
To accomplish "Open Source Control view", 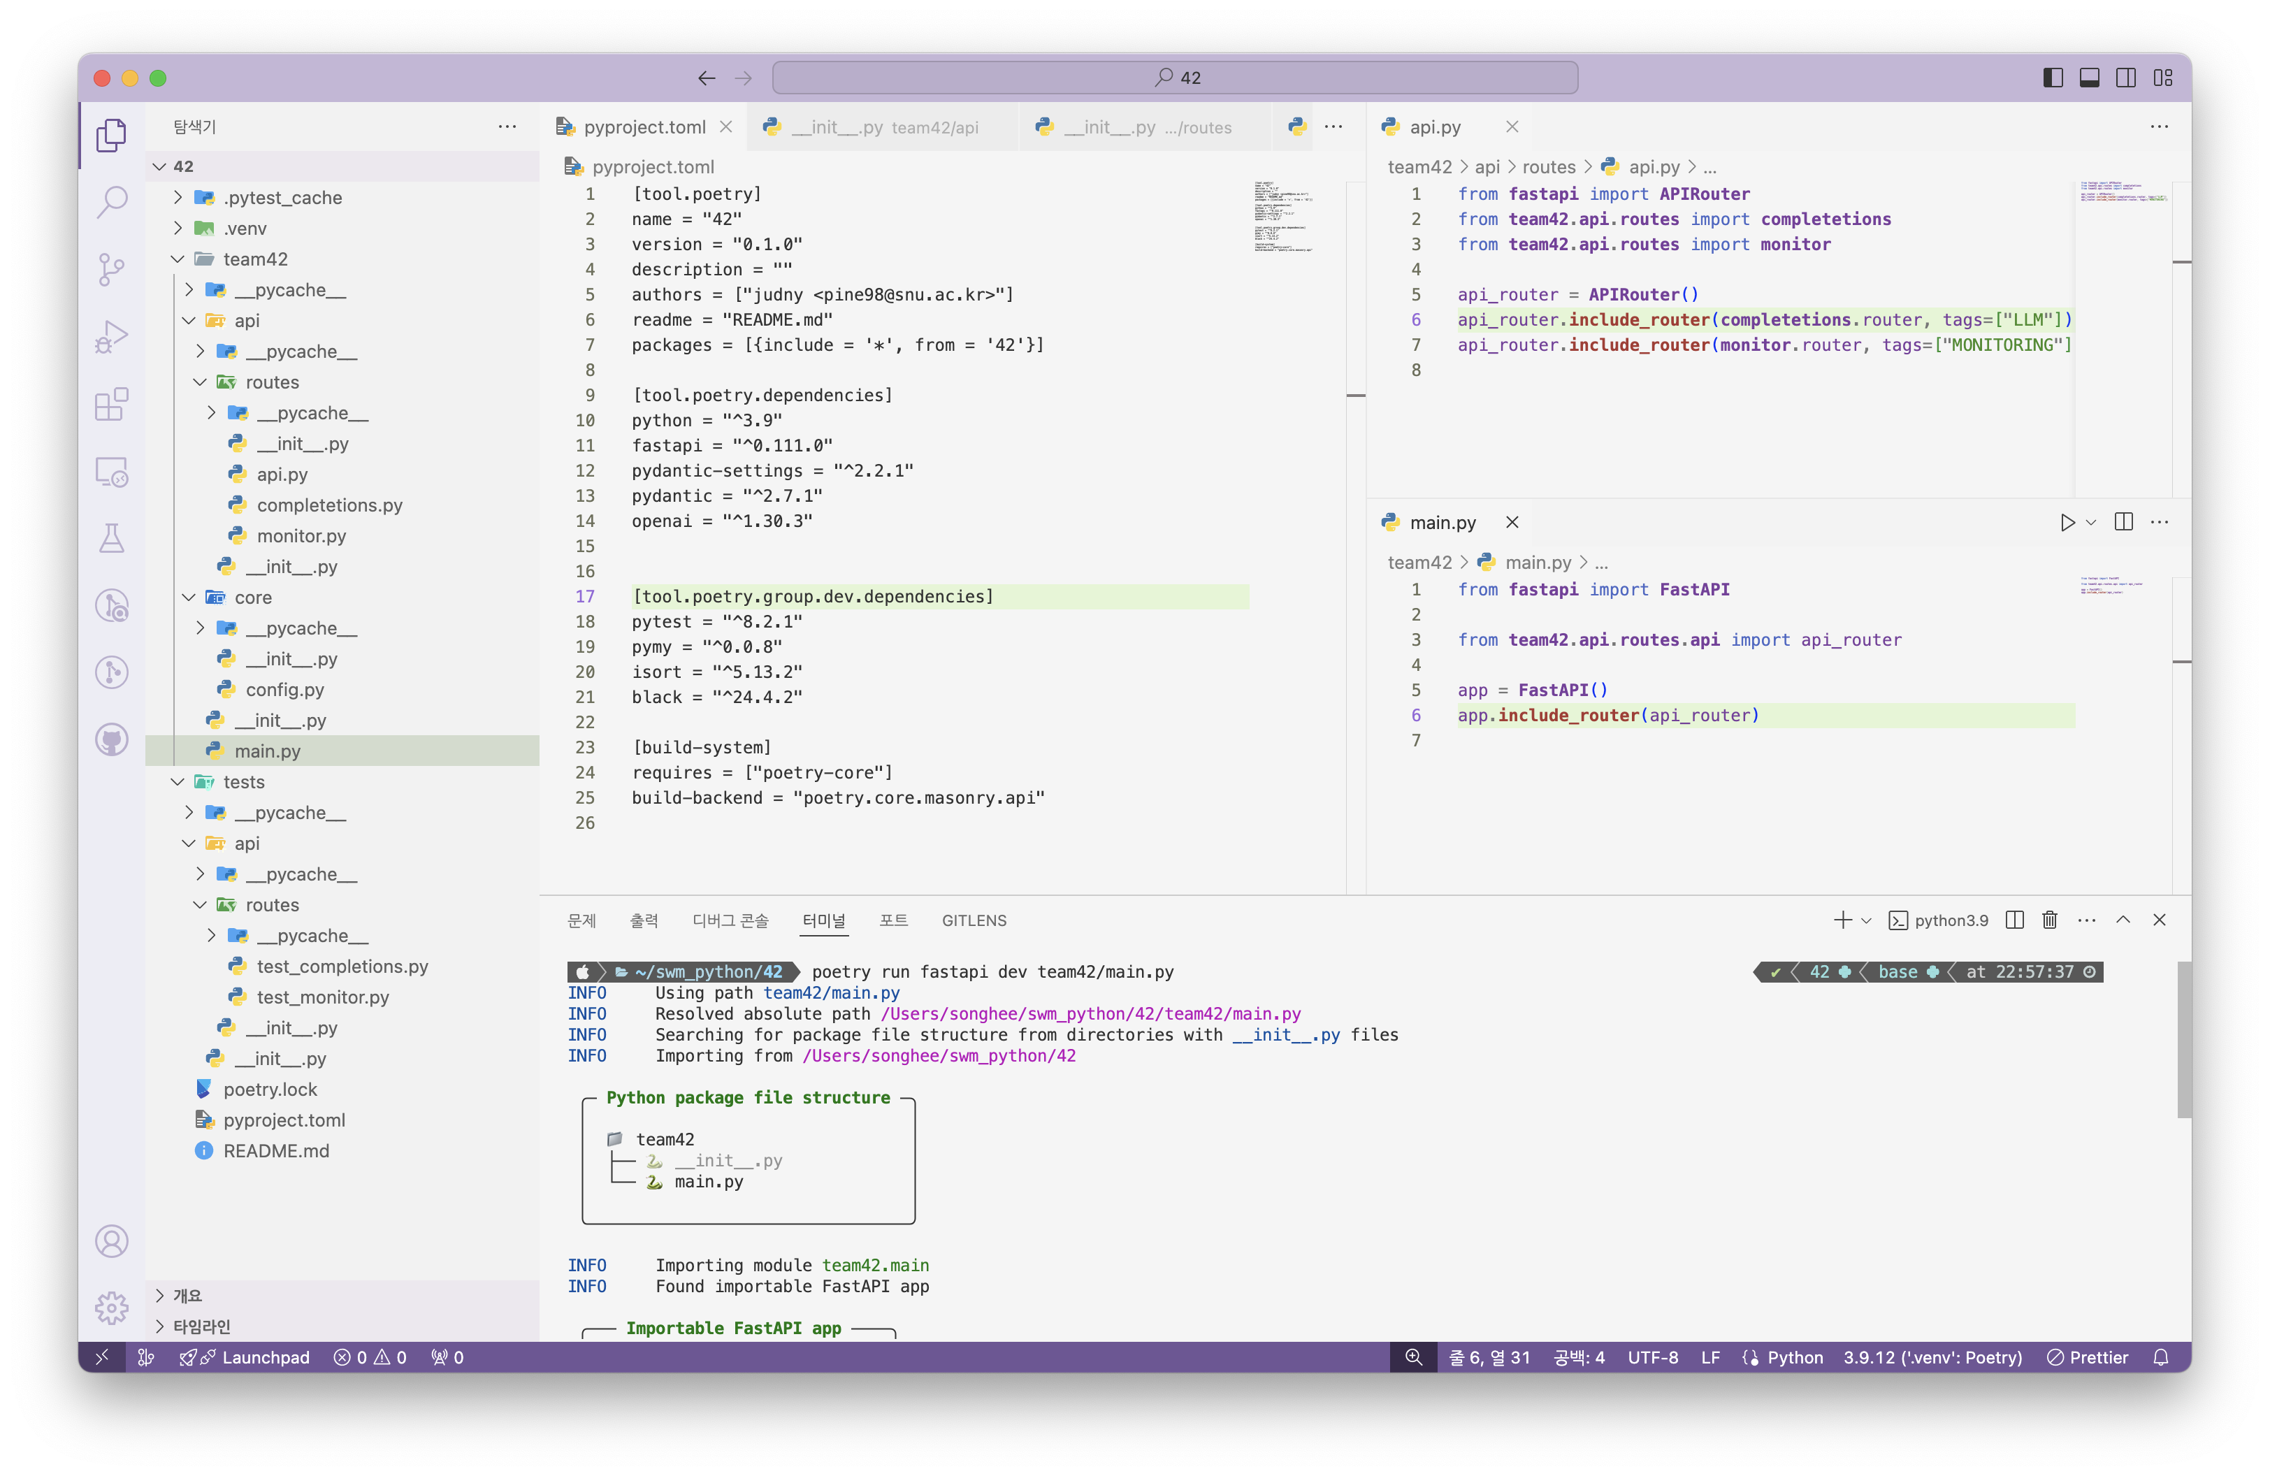I will point(112,269).
